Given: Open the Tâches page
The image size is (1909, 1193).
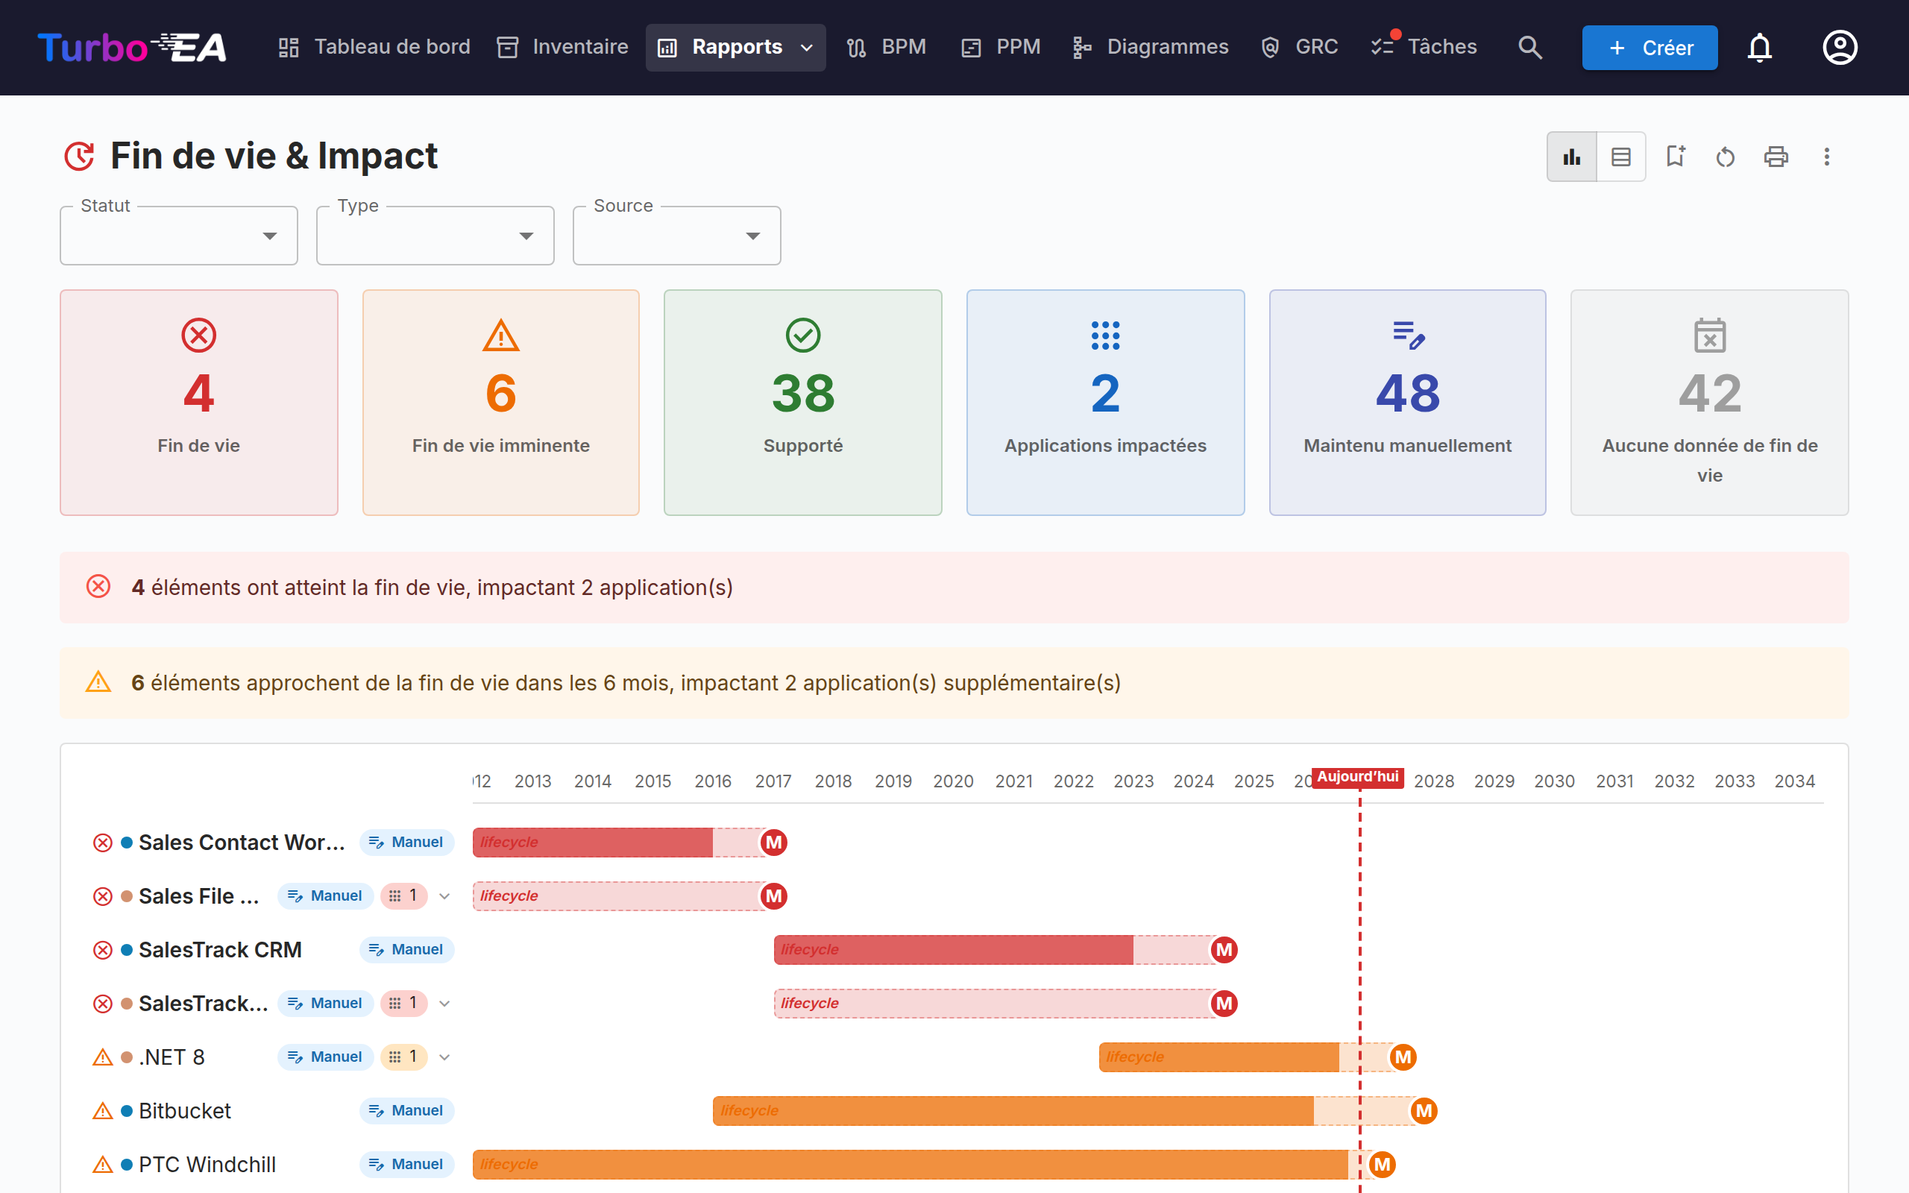Looking at the screenshot, I should 1423,47.
